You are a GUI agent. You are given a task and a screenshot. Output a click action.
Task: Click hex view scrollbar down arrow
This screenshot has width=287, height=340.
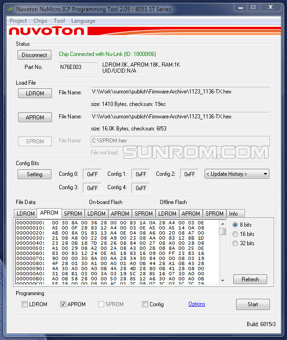223,281
